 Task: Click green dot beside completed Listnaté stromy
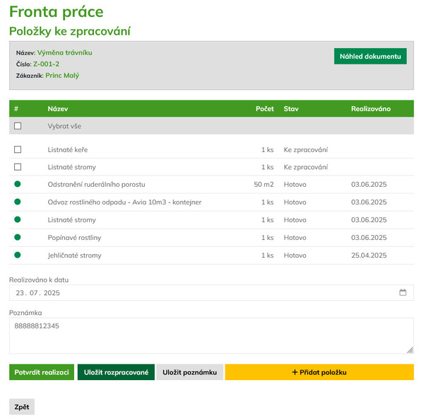tap(18, 219)
